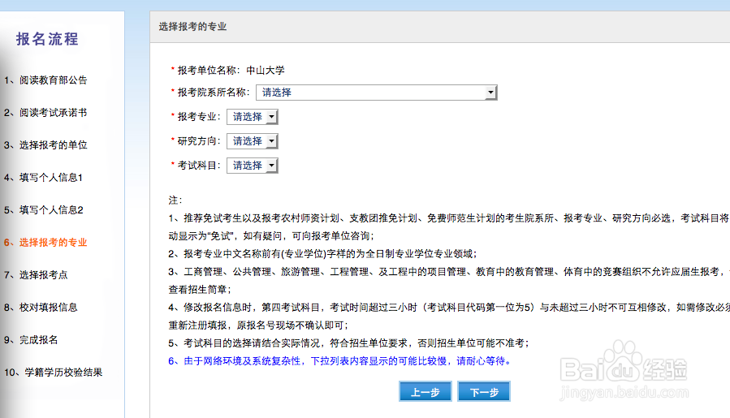This screenshot has height=418, width=730.
Task: Click the 考试科目 field label
Action: pyautogui.click(x=199, y=166)
